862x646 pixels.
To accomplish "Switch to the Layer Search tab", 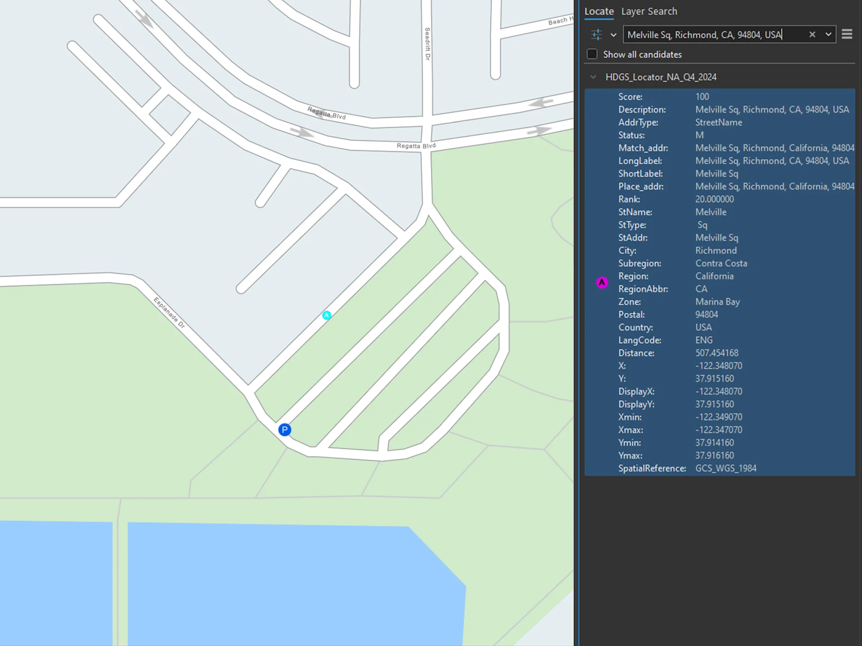I will click(649, 11).
